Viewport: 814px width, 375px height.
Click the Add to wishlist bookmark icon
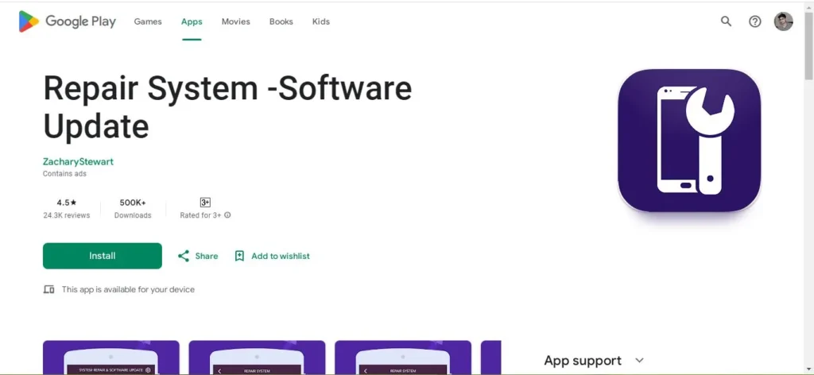[x=239, y=256]
